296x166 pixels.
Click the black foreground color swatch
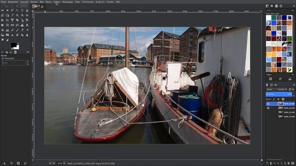click(13, 45)
